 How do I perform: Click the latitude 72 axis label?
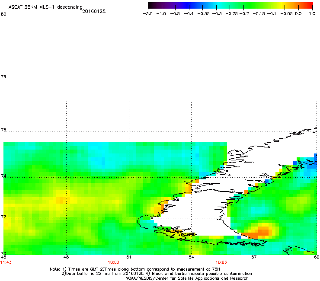[3, 217]
